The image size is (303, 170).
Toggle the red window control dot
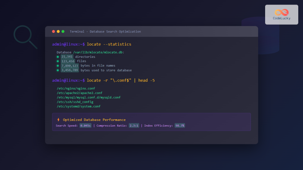coord(53,31)
